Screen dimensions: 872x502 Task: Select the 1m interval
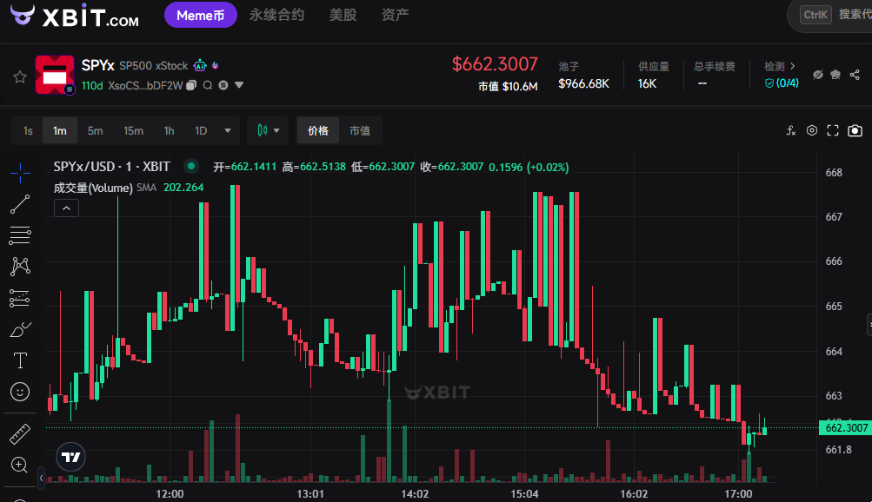tap(60, 130)
